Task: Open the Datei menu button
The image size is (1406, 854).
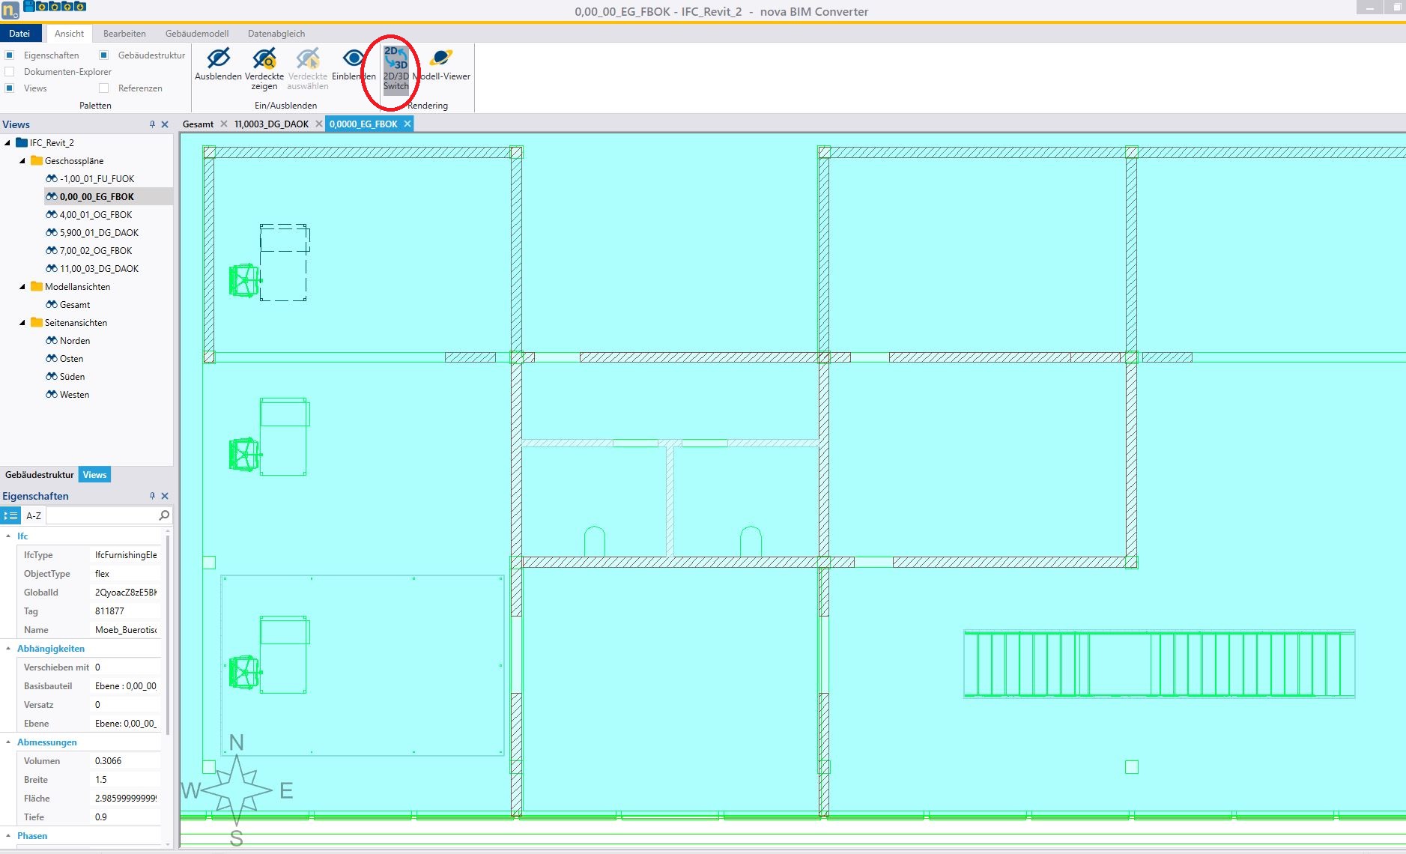Action: pyautogui.click(x=19, y=34)
